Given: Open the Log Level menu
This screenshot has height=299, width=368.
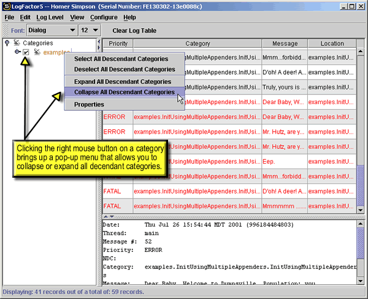Looking at the screenshot, I should point(50,17).
